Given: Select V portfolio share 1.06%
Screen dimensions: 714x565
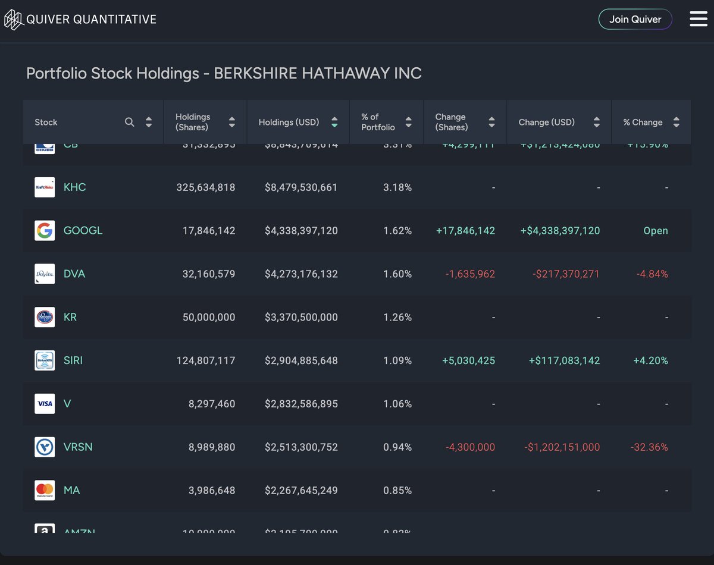Looking at the screenshot, I should (397, 404).
